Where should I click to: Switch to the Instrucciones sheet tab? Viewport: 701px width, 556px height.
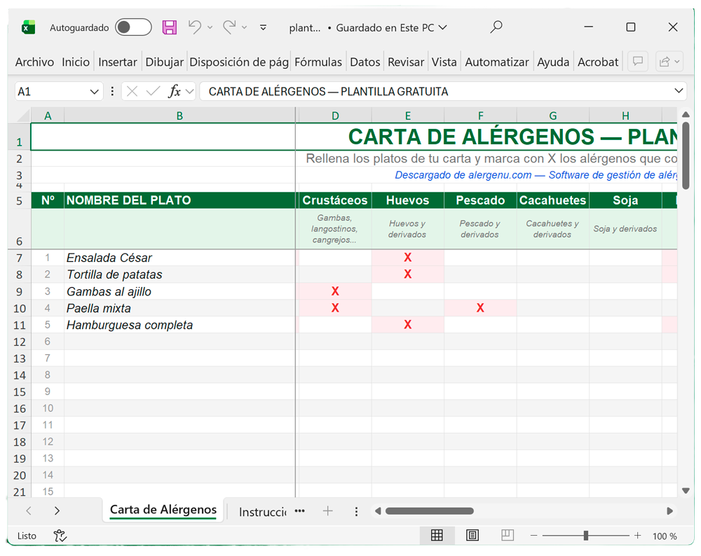[x=262, y=512]
